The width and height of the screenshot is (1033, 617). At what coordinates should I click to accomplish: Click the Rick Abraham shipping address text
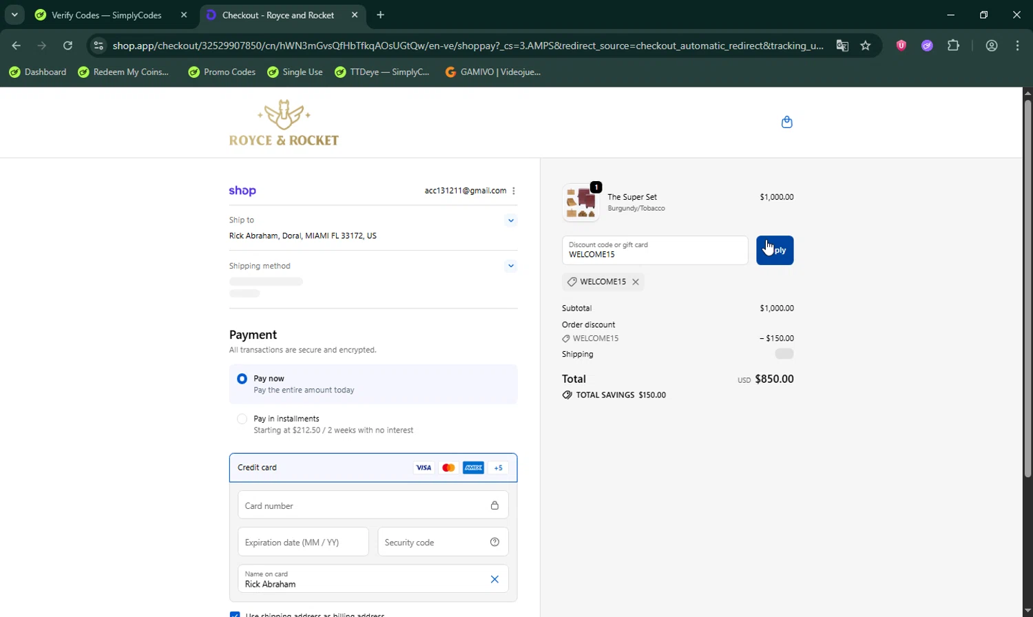pos(303,236)
